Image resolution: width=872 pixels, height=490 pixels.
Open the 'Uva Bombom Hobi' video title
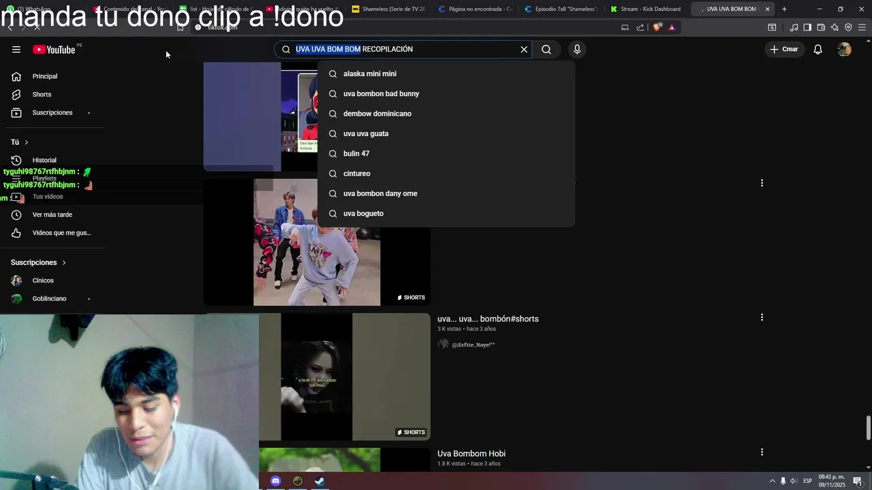[x=471, y=454]
